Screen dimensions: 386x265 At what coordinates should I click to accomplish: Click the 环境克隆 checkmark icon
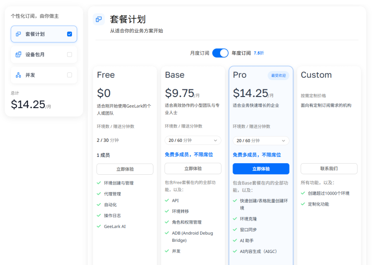pyautogui.click(x=235, y=219)
